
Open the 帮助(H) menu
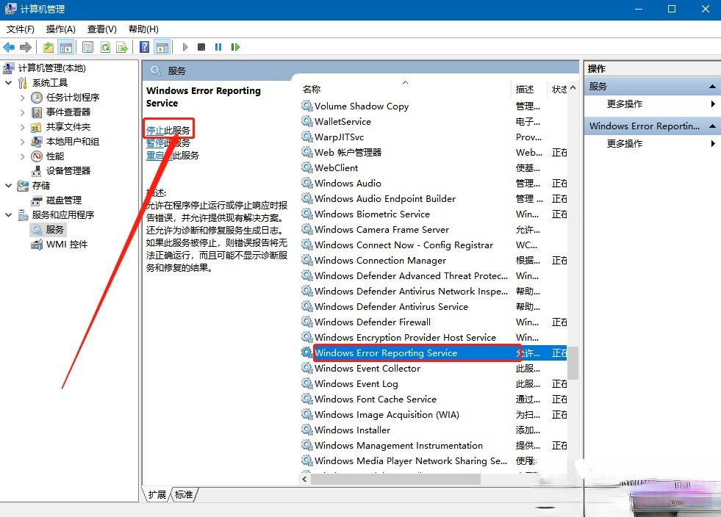tap(143, 29)
